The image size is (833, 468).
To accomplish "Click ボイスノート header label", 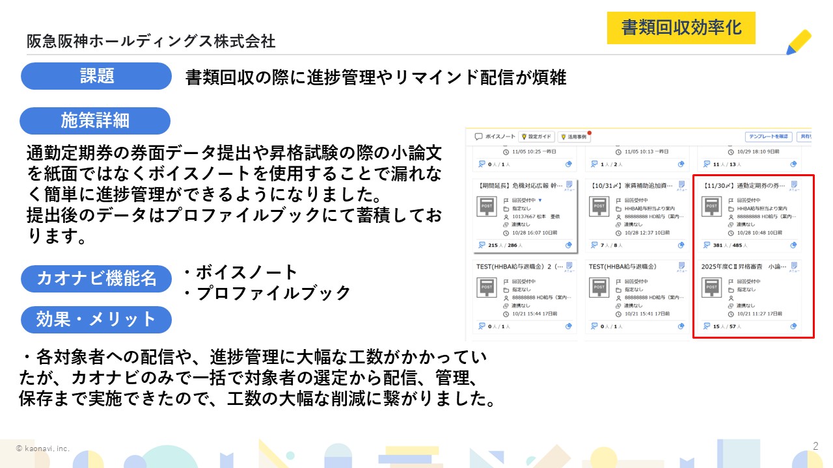I will 500,137.
